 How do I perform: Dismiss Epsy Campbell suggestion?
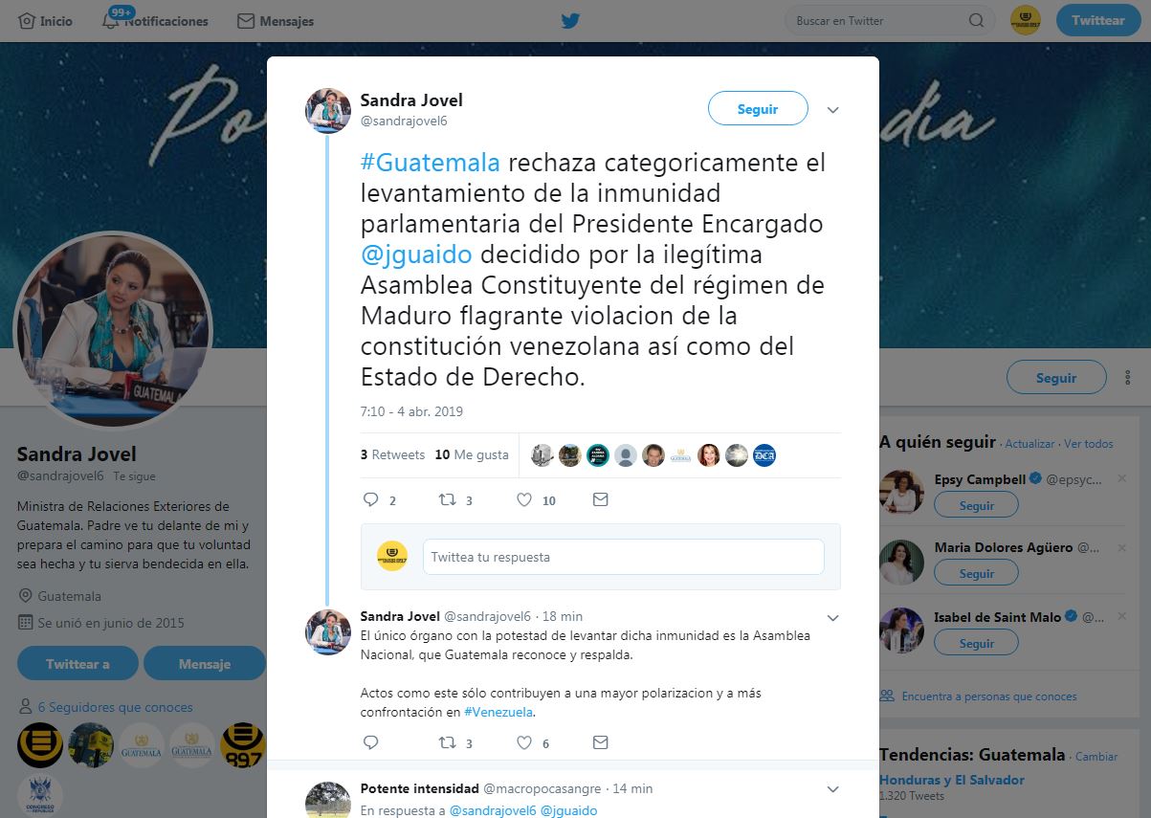pyautogui.click(x=1121, y=479)
